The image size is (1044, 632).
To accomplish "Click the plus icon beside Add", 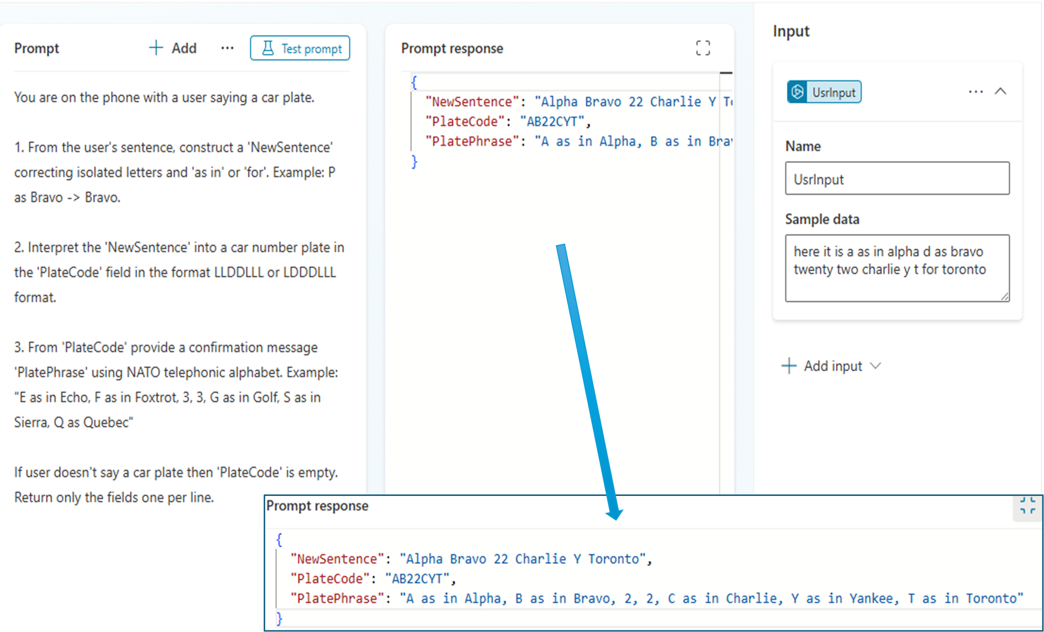I will click(x=156, y=48).
